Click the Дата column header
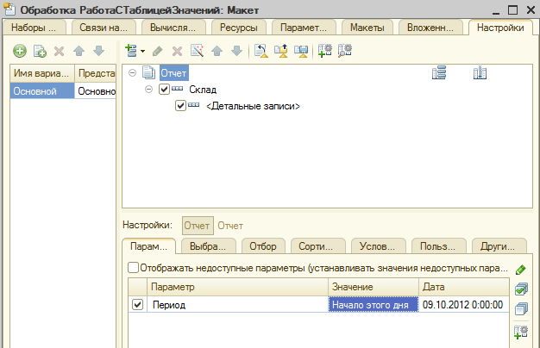This screenshot has height=348, width=540. coord(464,287)
